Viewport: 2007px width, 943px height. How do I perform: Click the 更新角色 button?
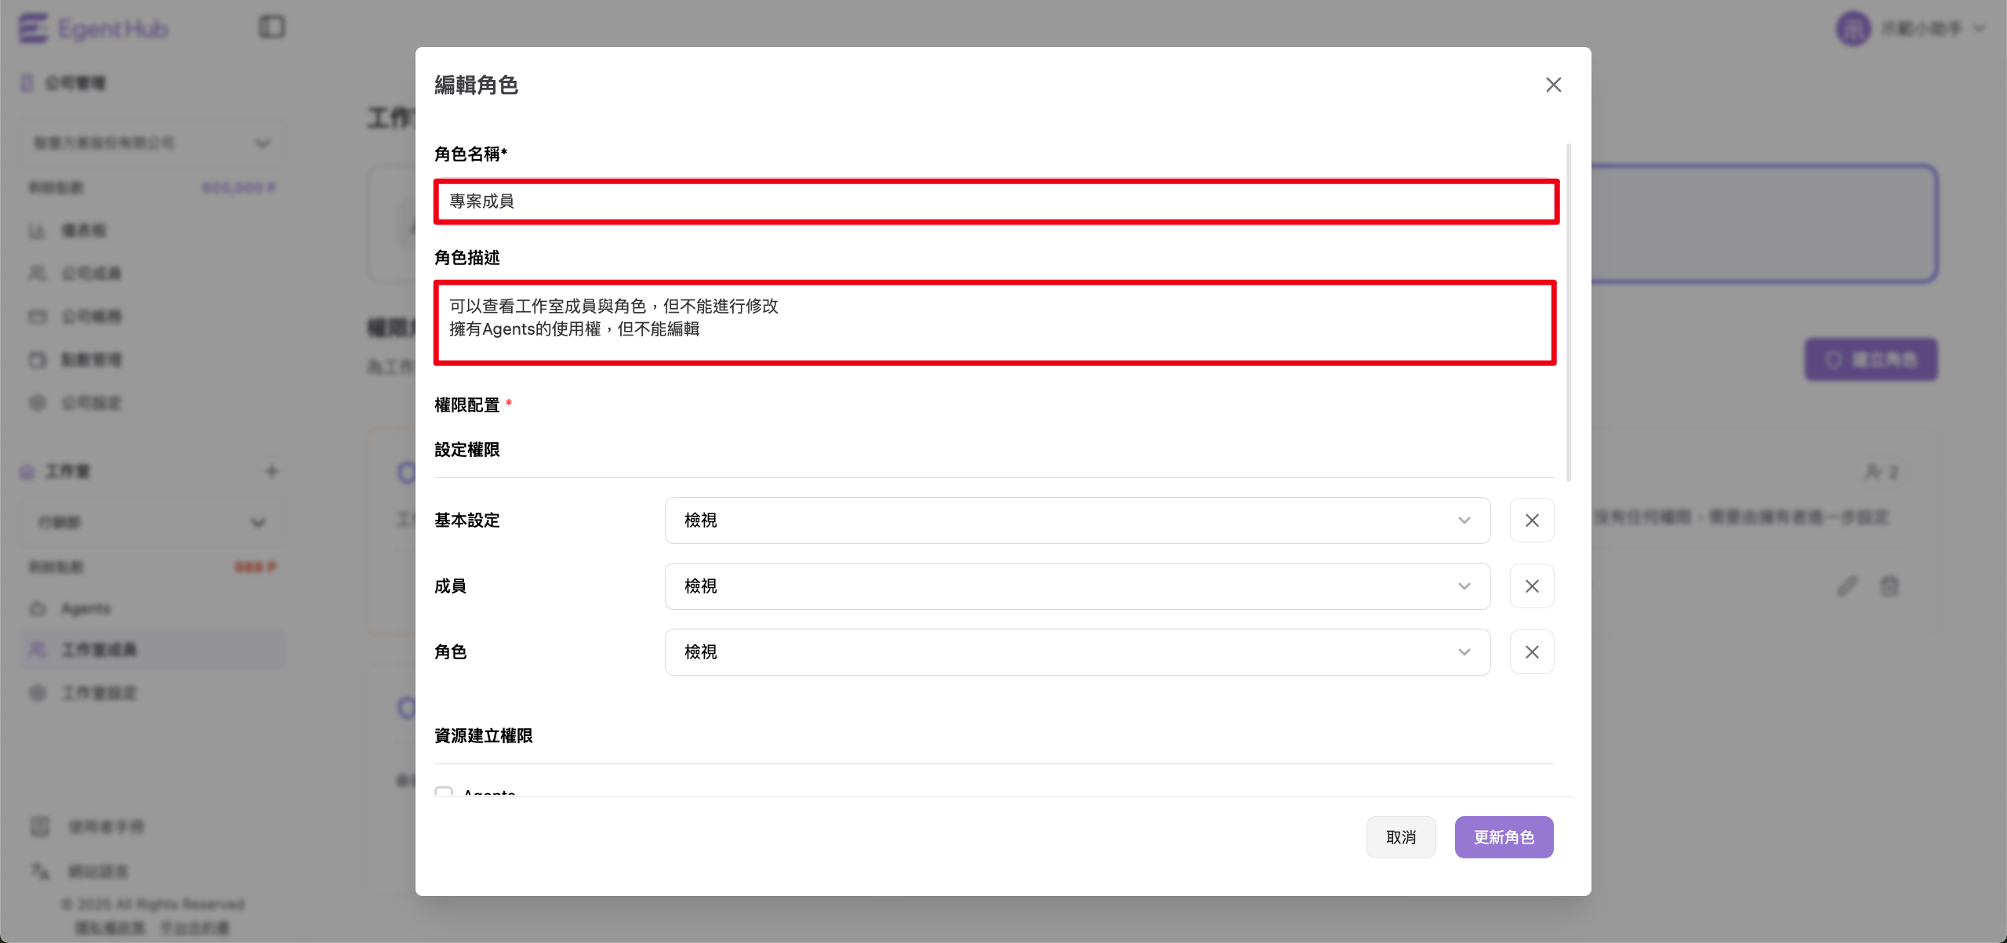(1503, 837)
